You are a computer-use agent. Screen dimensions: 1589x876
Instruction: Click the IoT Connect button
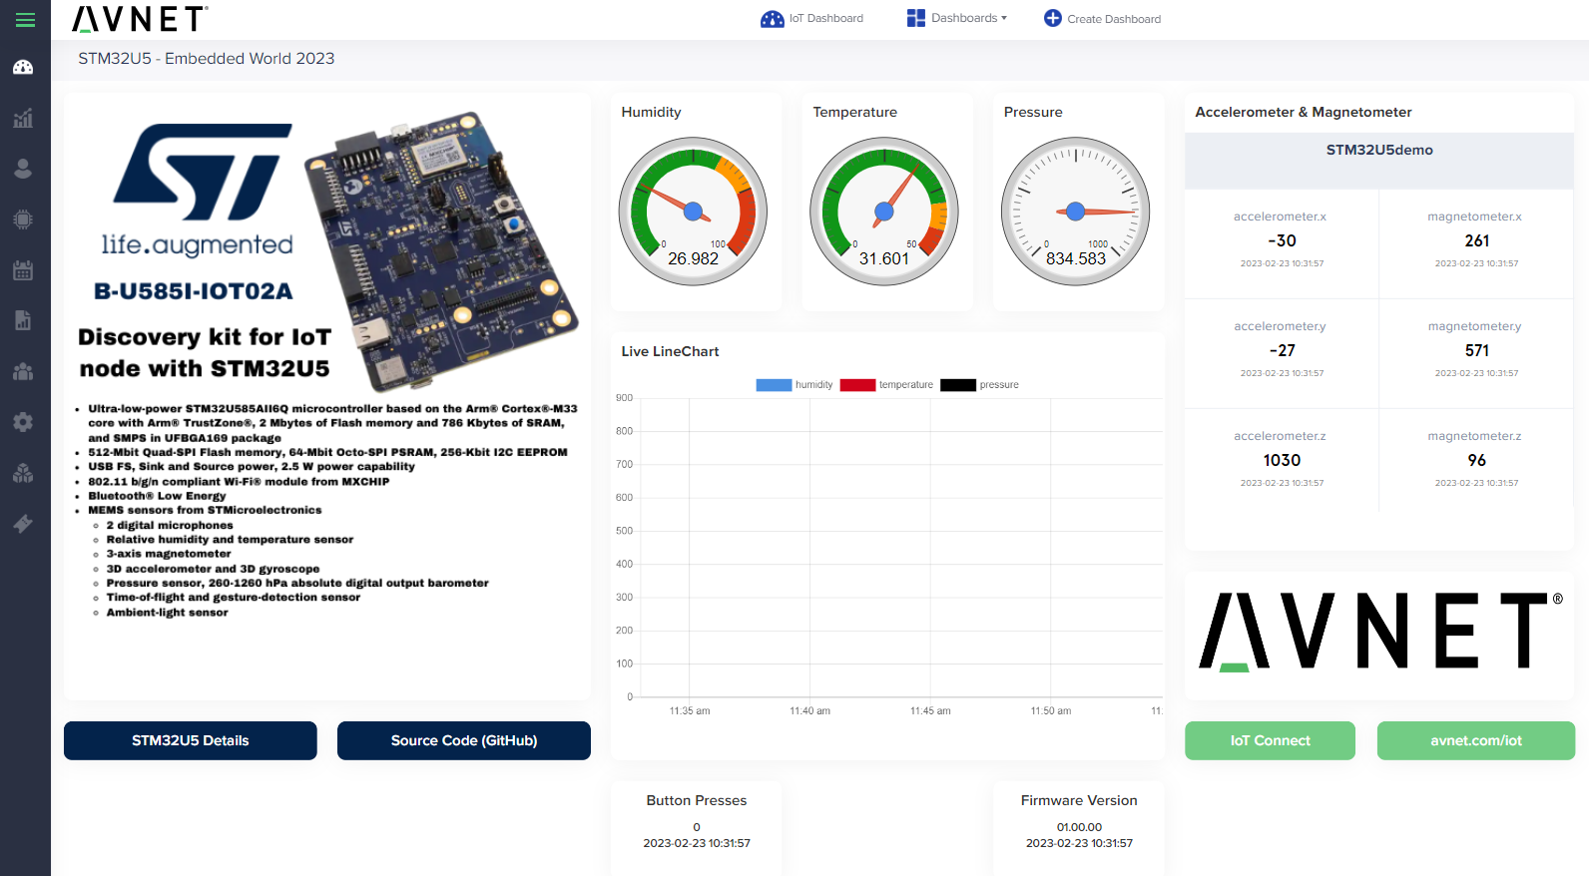[1270, 740]
